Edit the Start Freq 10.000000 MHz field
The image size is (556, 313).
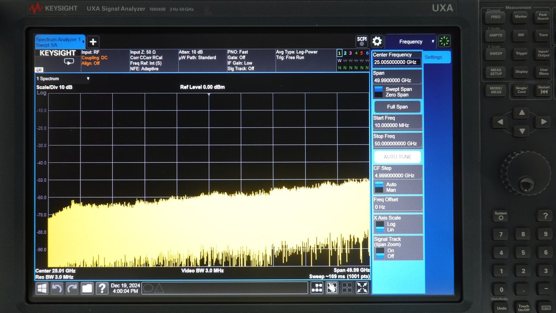397,125
